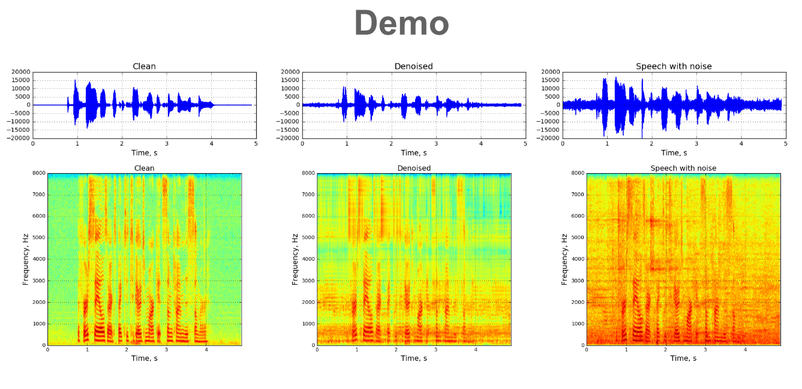The height and width of the screenshot is (389, 802).
Task: Click the Denoised title above the waveform
Action: (413, 67)
